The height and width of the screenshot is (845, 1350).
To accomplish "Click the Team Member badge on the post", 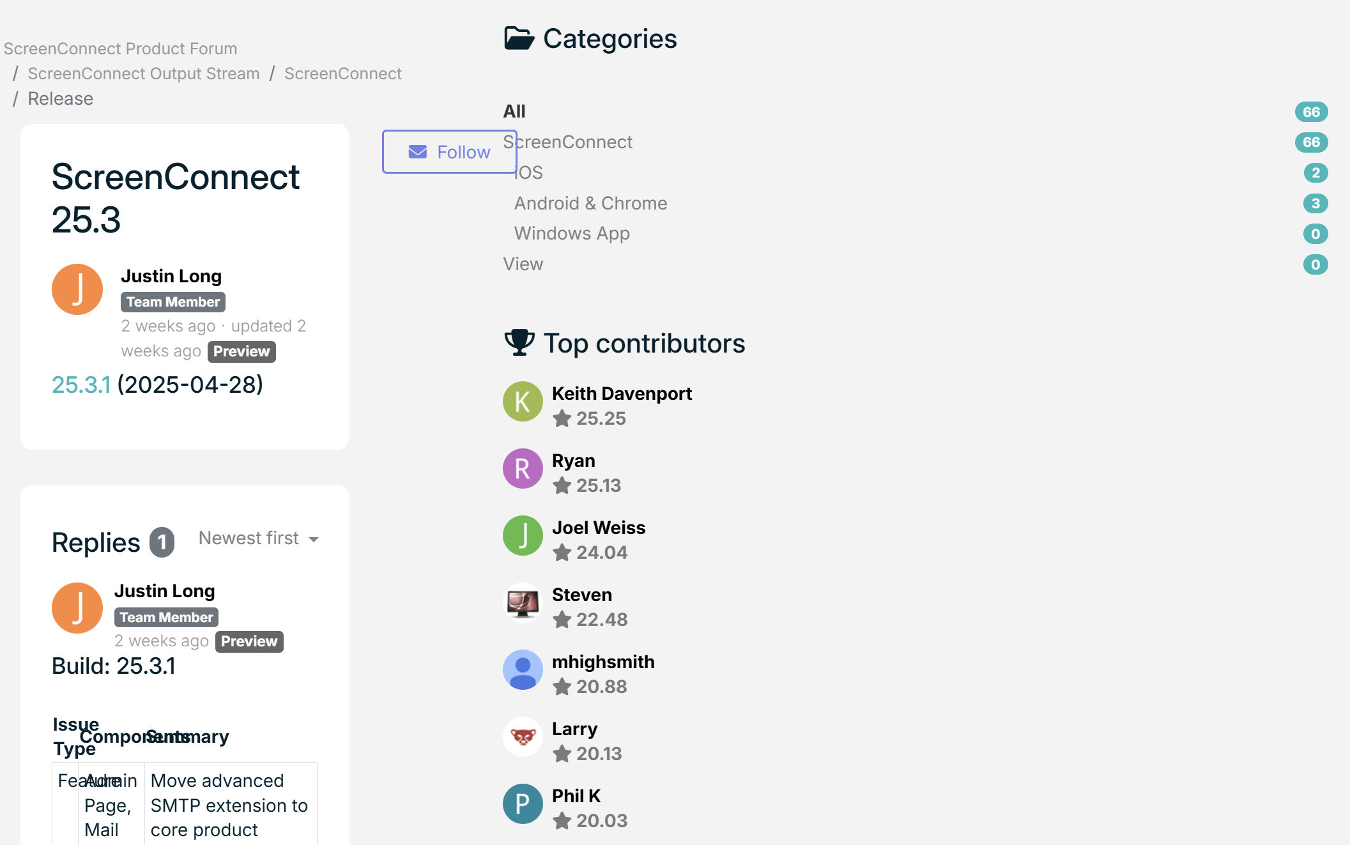I will coord(173,302).
